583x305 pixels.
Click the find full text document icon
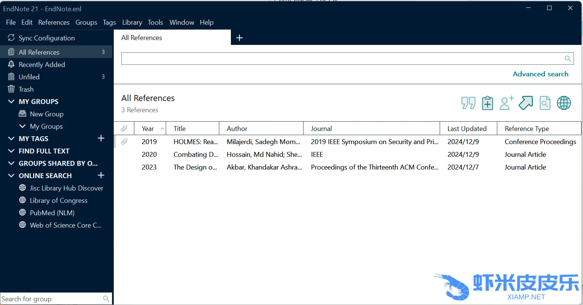pos(545,103)
